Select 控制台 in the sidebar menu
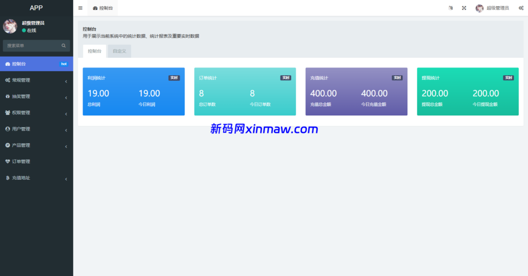Image resolution: width=528 pixels, height=276 pixels. [x=37, y=64]
